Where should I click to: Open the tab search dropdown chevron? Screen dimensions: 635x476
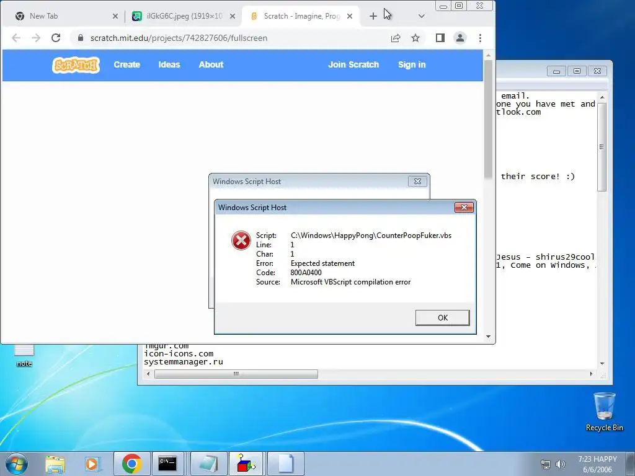coord(421,16)
